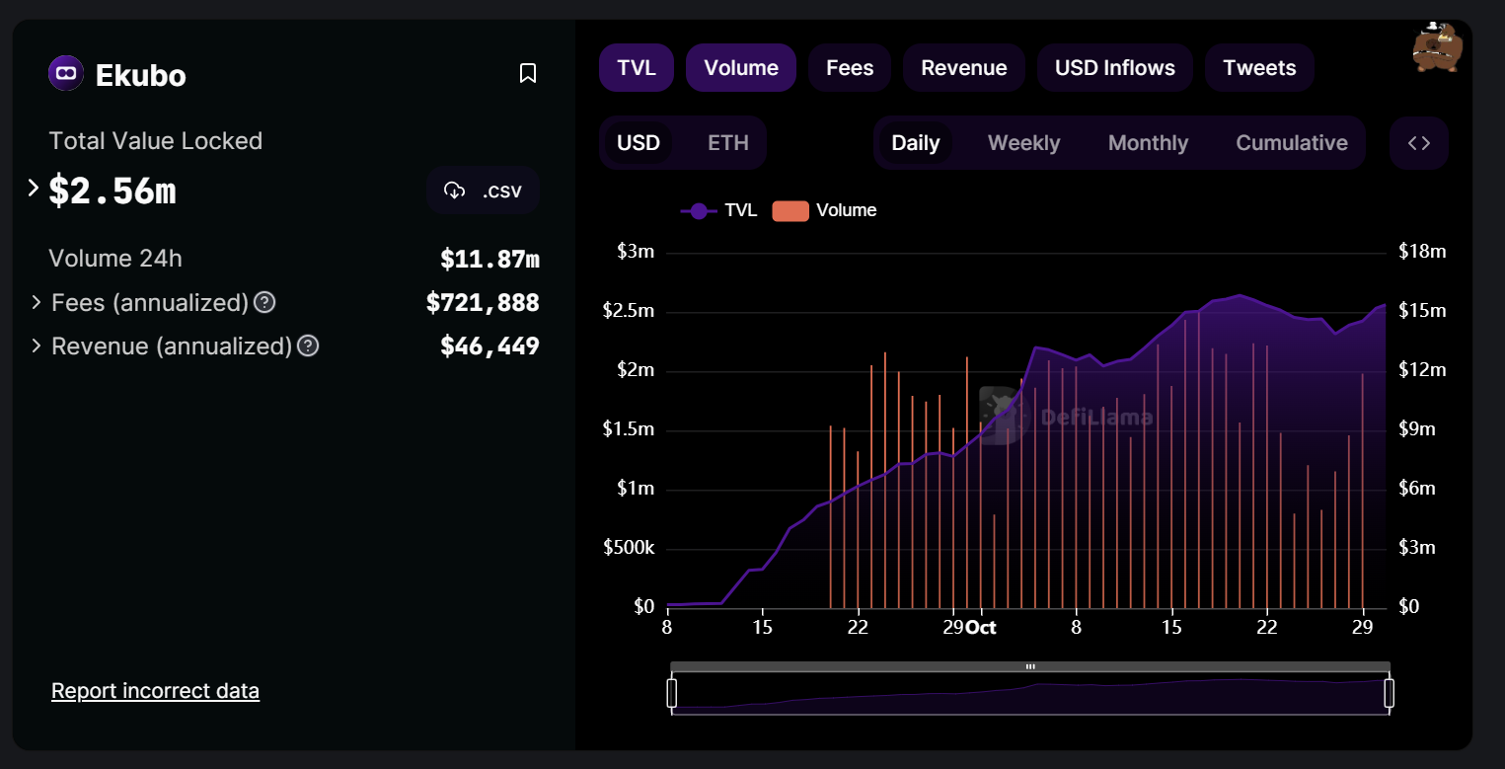Image resolution: width=1505 pixels, height=769 pixels.
Task: Switch to the Cumulative tab
Action: [x=1292, y=143]
